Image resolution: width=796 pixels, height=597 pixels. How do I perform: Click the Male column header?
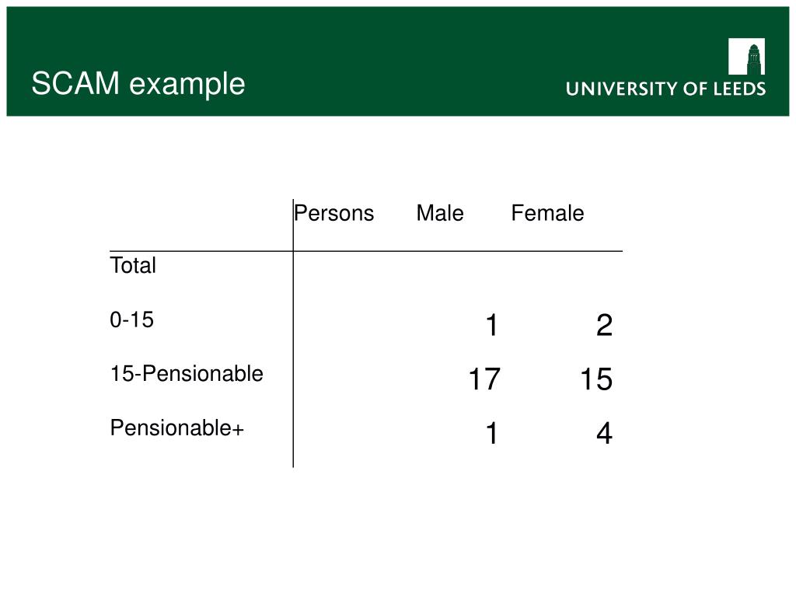click(440, 213)
